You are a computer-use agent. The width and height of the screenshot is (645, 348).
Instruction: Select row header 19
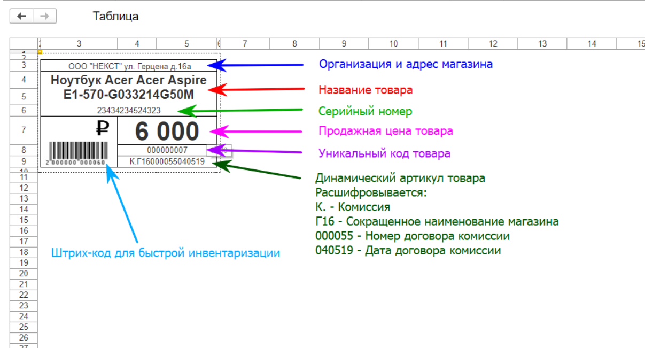click(24, 262)
